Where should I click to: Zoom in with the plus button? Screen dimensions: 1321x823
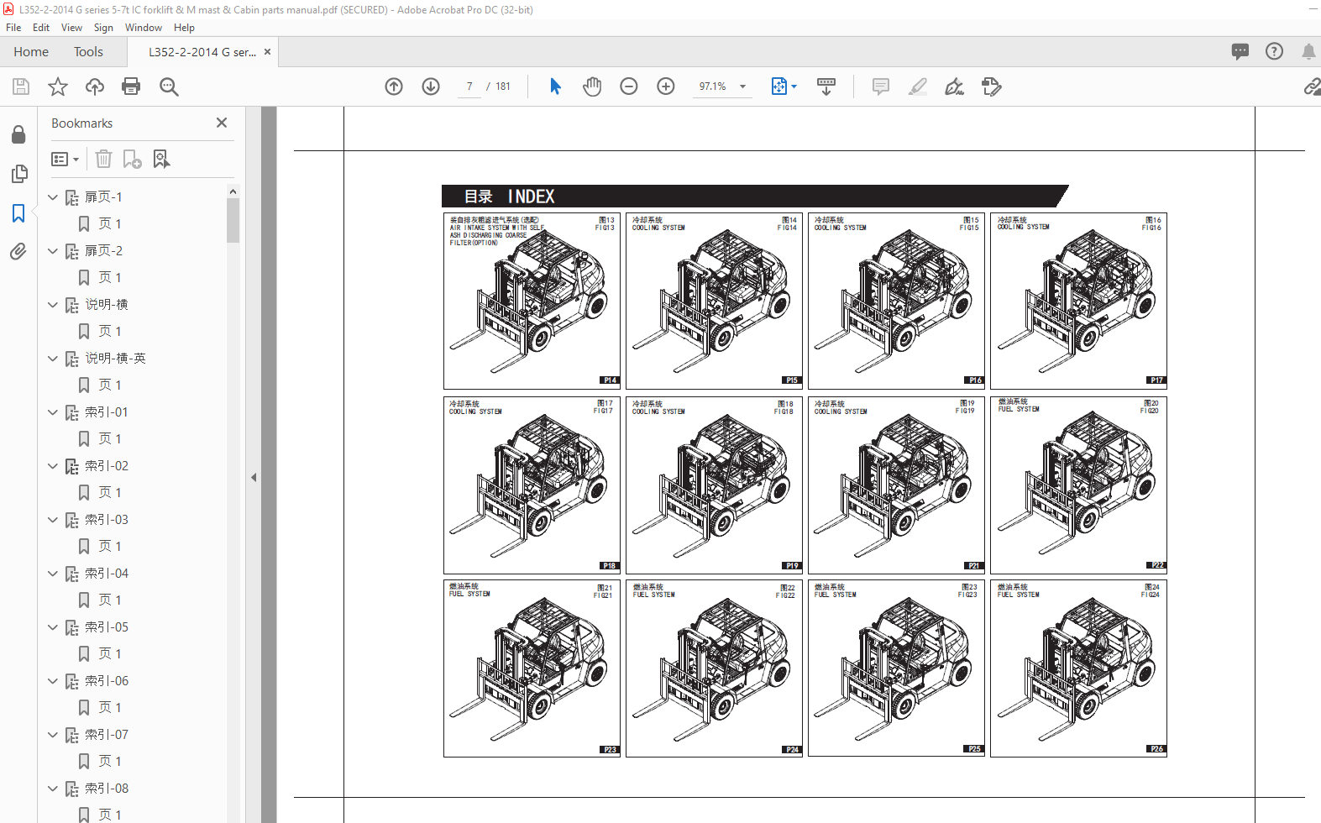coord(666,86)
